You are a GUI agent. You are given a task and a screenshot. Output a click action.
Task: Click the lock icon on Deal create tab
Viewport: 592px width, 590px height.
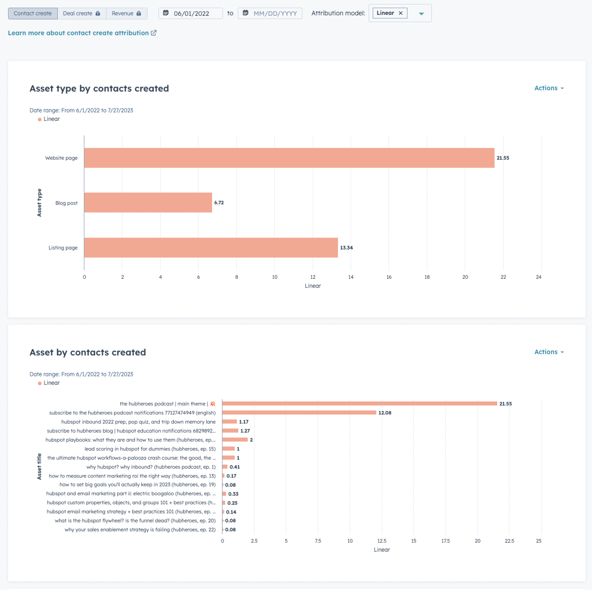(x=99, y=13)
